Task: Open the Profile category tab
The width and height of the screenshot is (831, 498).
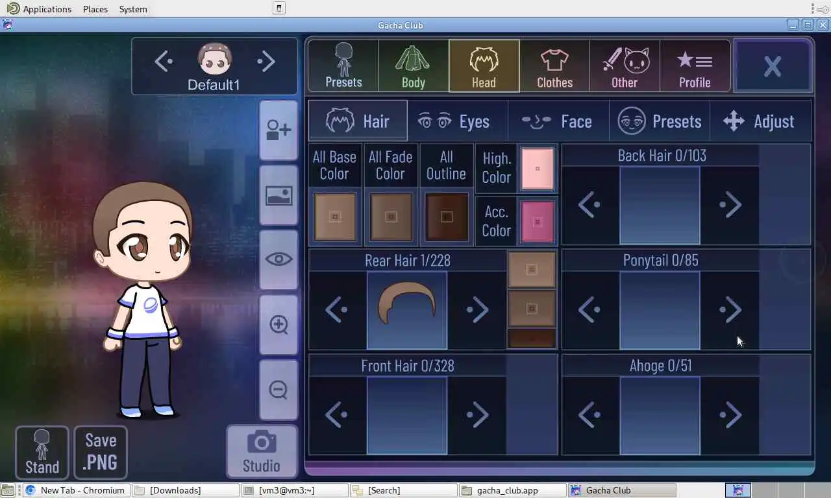Action: click(x=695, y=66)
